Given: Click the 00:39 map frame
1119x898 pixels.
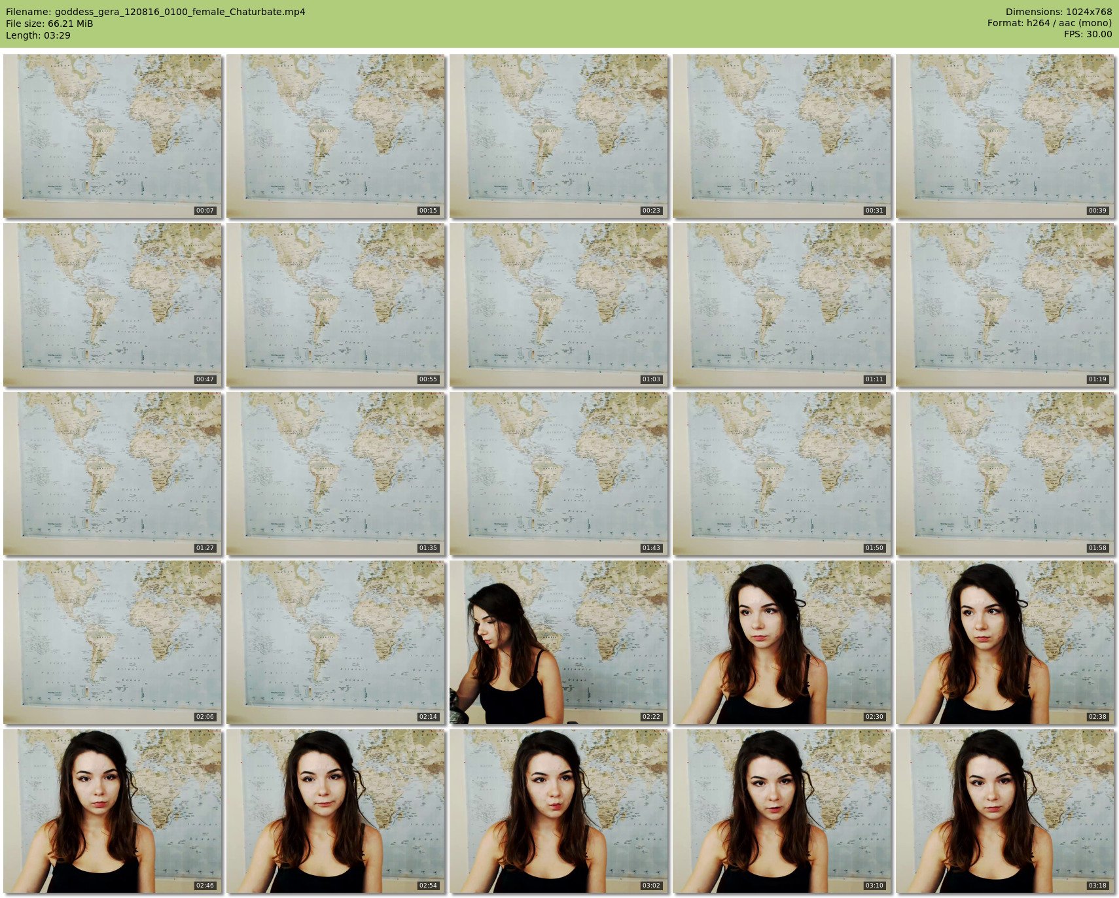Looking at the screenshot, I should tap(1005, 135).
